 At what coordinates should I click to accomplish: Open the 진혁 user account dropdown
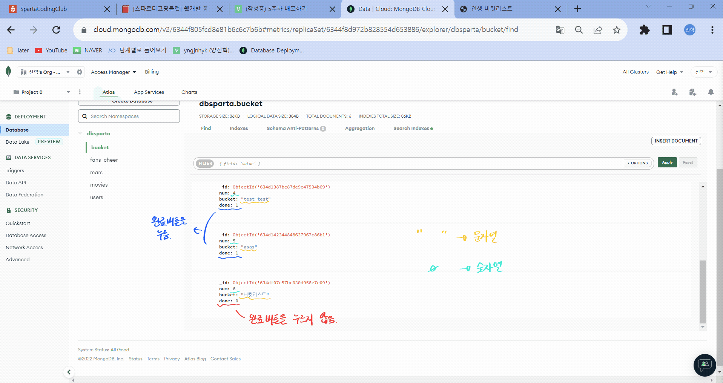coord(703,72)
